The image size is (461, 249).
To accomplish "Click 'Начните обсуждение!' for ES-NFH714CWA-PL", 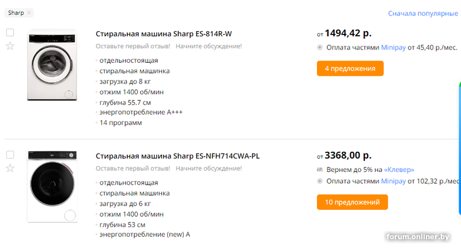I will click(209, 168).
